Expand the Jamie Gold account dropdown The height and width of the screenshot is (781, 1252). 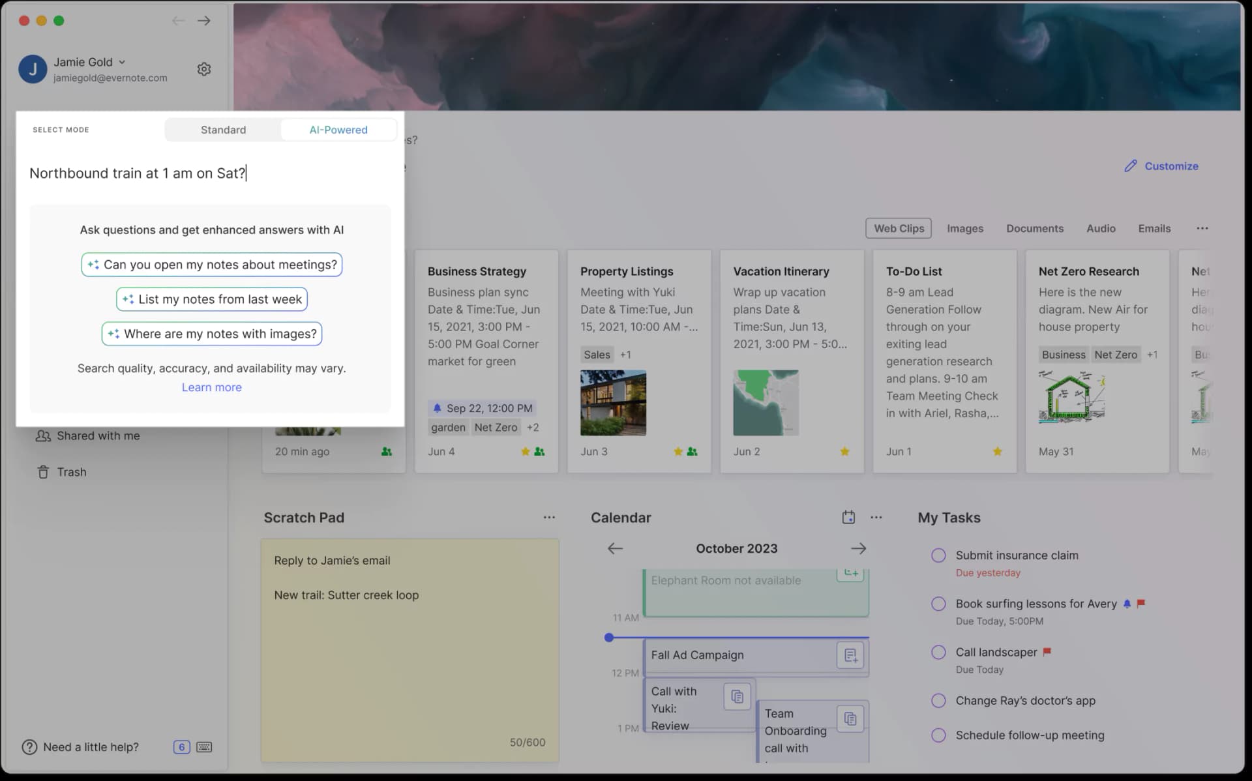click(x=123, y=62)
